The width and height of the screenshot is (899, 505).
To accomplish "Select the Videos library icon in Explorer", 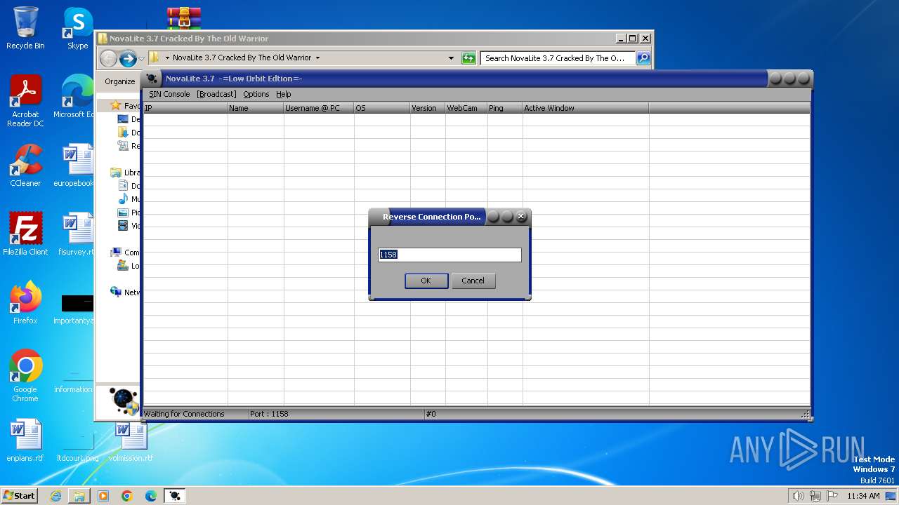I will tap(123, 226).
